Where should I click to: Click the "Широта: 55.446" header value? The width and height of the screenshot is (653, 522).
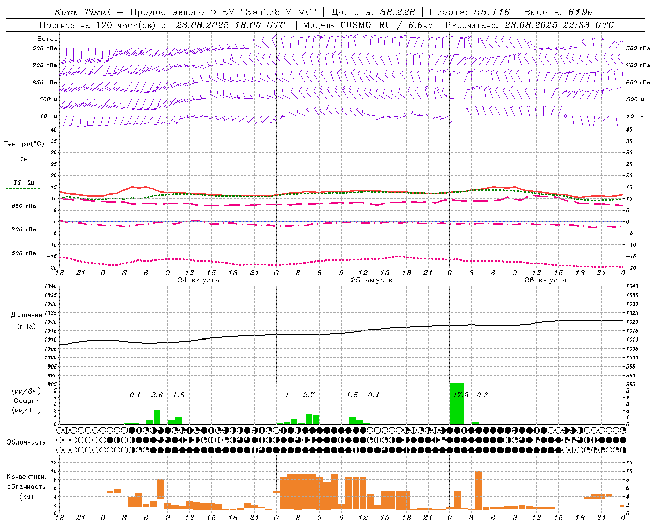point(469,12)
